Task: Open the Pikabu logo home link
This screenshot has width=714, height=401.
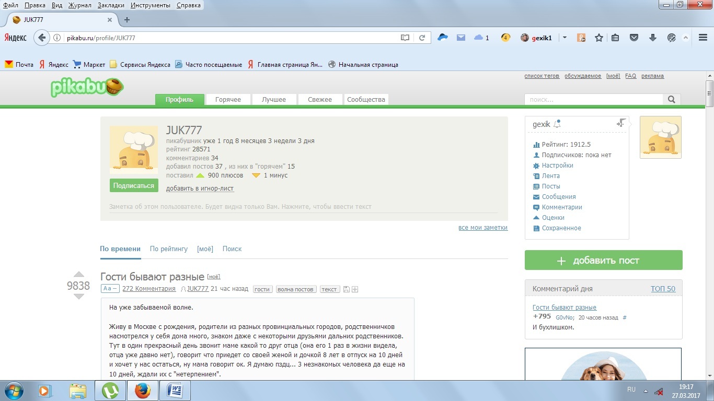Action: coord(87,87)
